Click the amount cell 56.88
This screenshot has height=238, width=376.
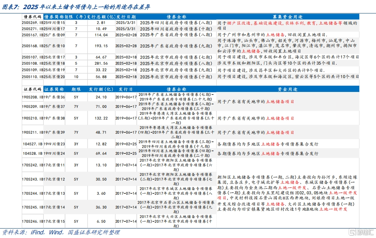pos(101,77)
